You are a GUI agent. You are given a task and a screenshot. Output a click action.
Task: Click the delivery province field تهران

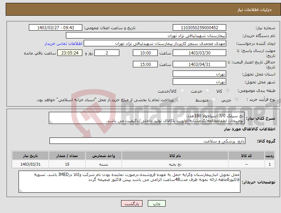pyautogui.click(x=199, y=74)
